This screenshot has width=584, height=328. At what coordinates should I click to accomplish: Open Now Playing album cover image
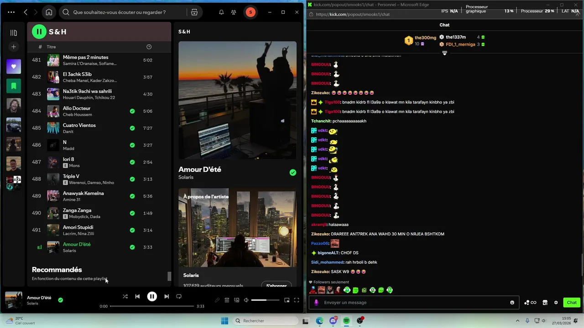point(237,100)
